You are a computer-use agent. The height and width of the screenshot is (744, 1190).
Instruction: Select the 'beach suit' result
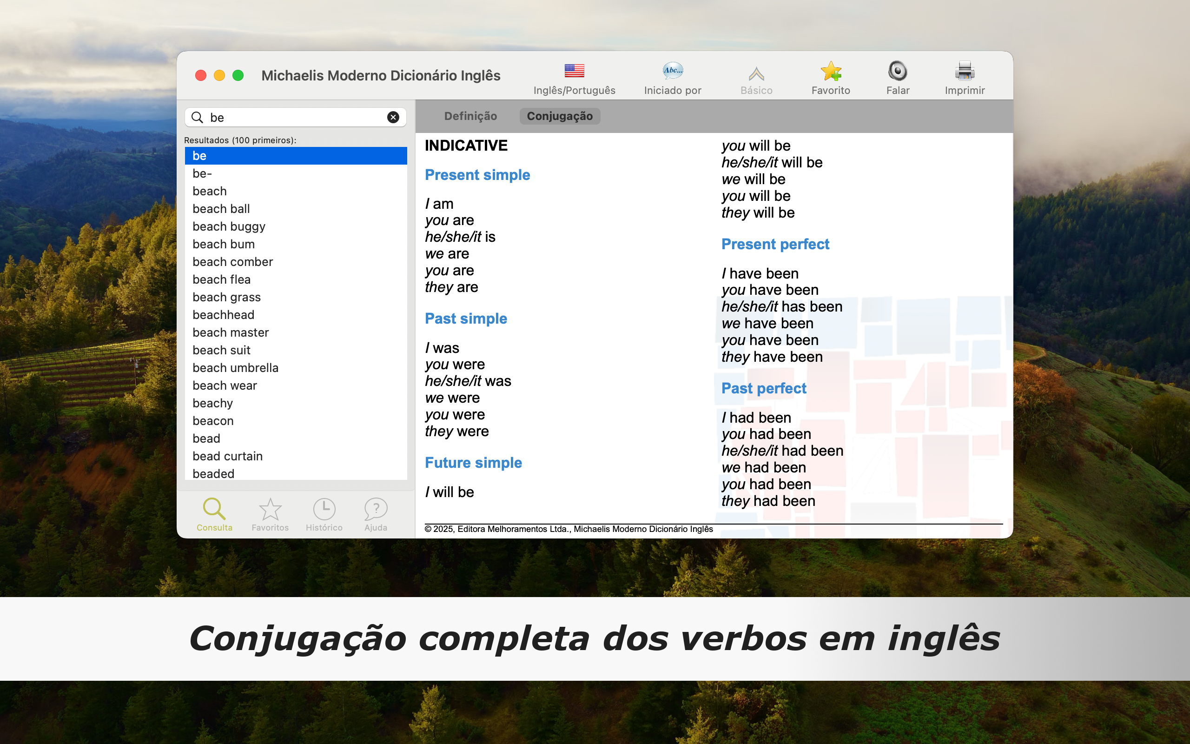(x=296, y=350)
